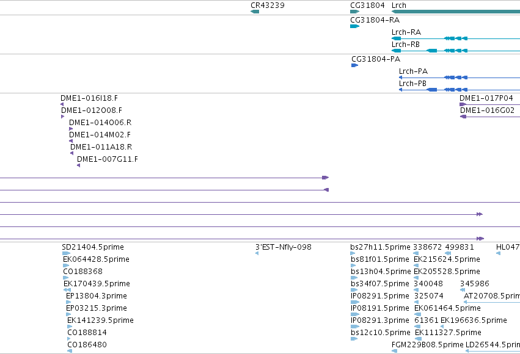The image size is (520, 354).
Task: Select the FGM229B08.5prime EST label
Action: [428, 344]
